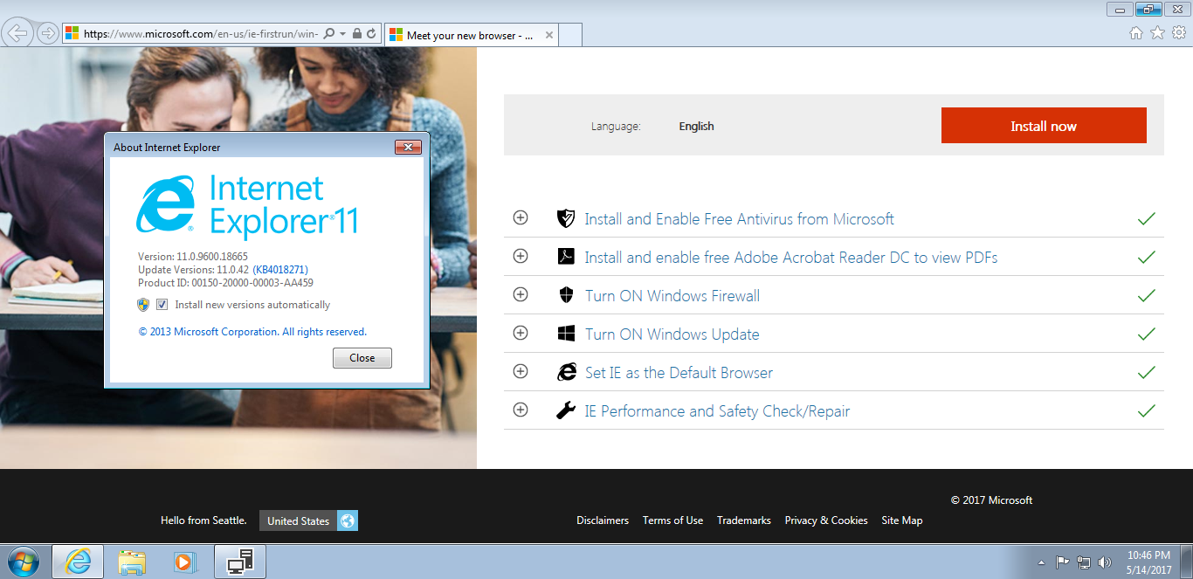Click the network computers taskbar icon

(240, 562)
